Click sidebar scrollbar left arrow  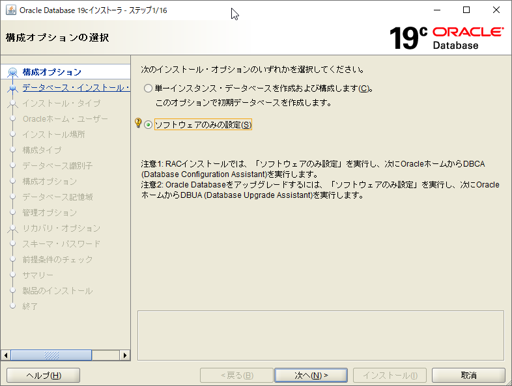[x=6, y=355]
